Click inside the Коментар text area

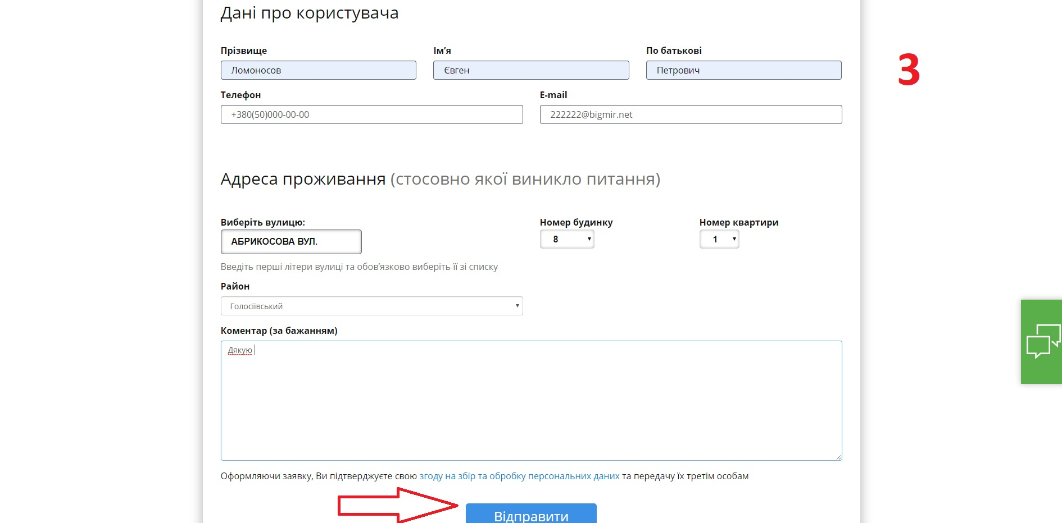pos(530,401)
